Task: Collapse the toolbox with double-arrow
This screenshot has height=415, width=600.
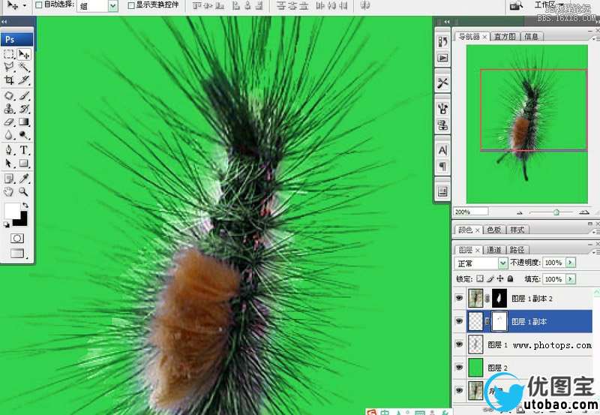Action: point(4,22)
